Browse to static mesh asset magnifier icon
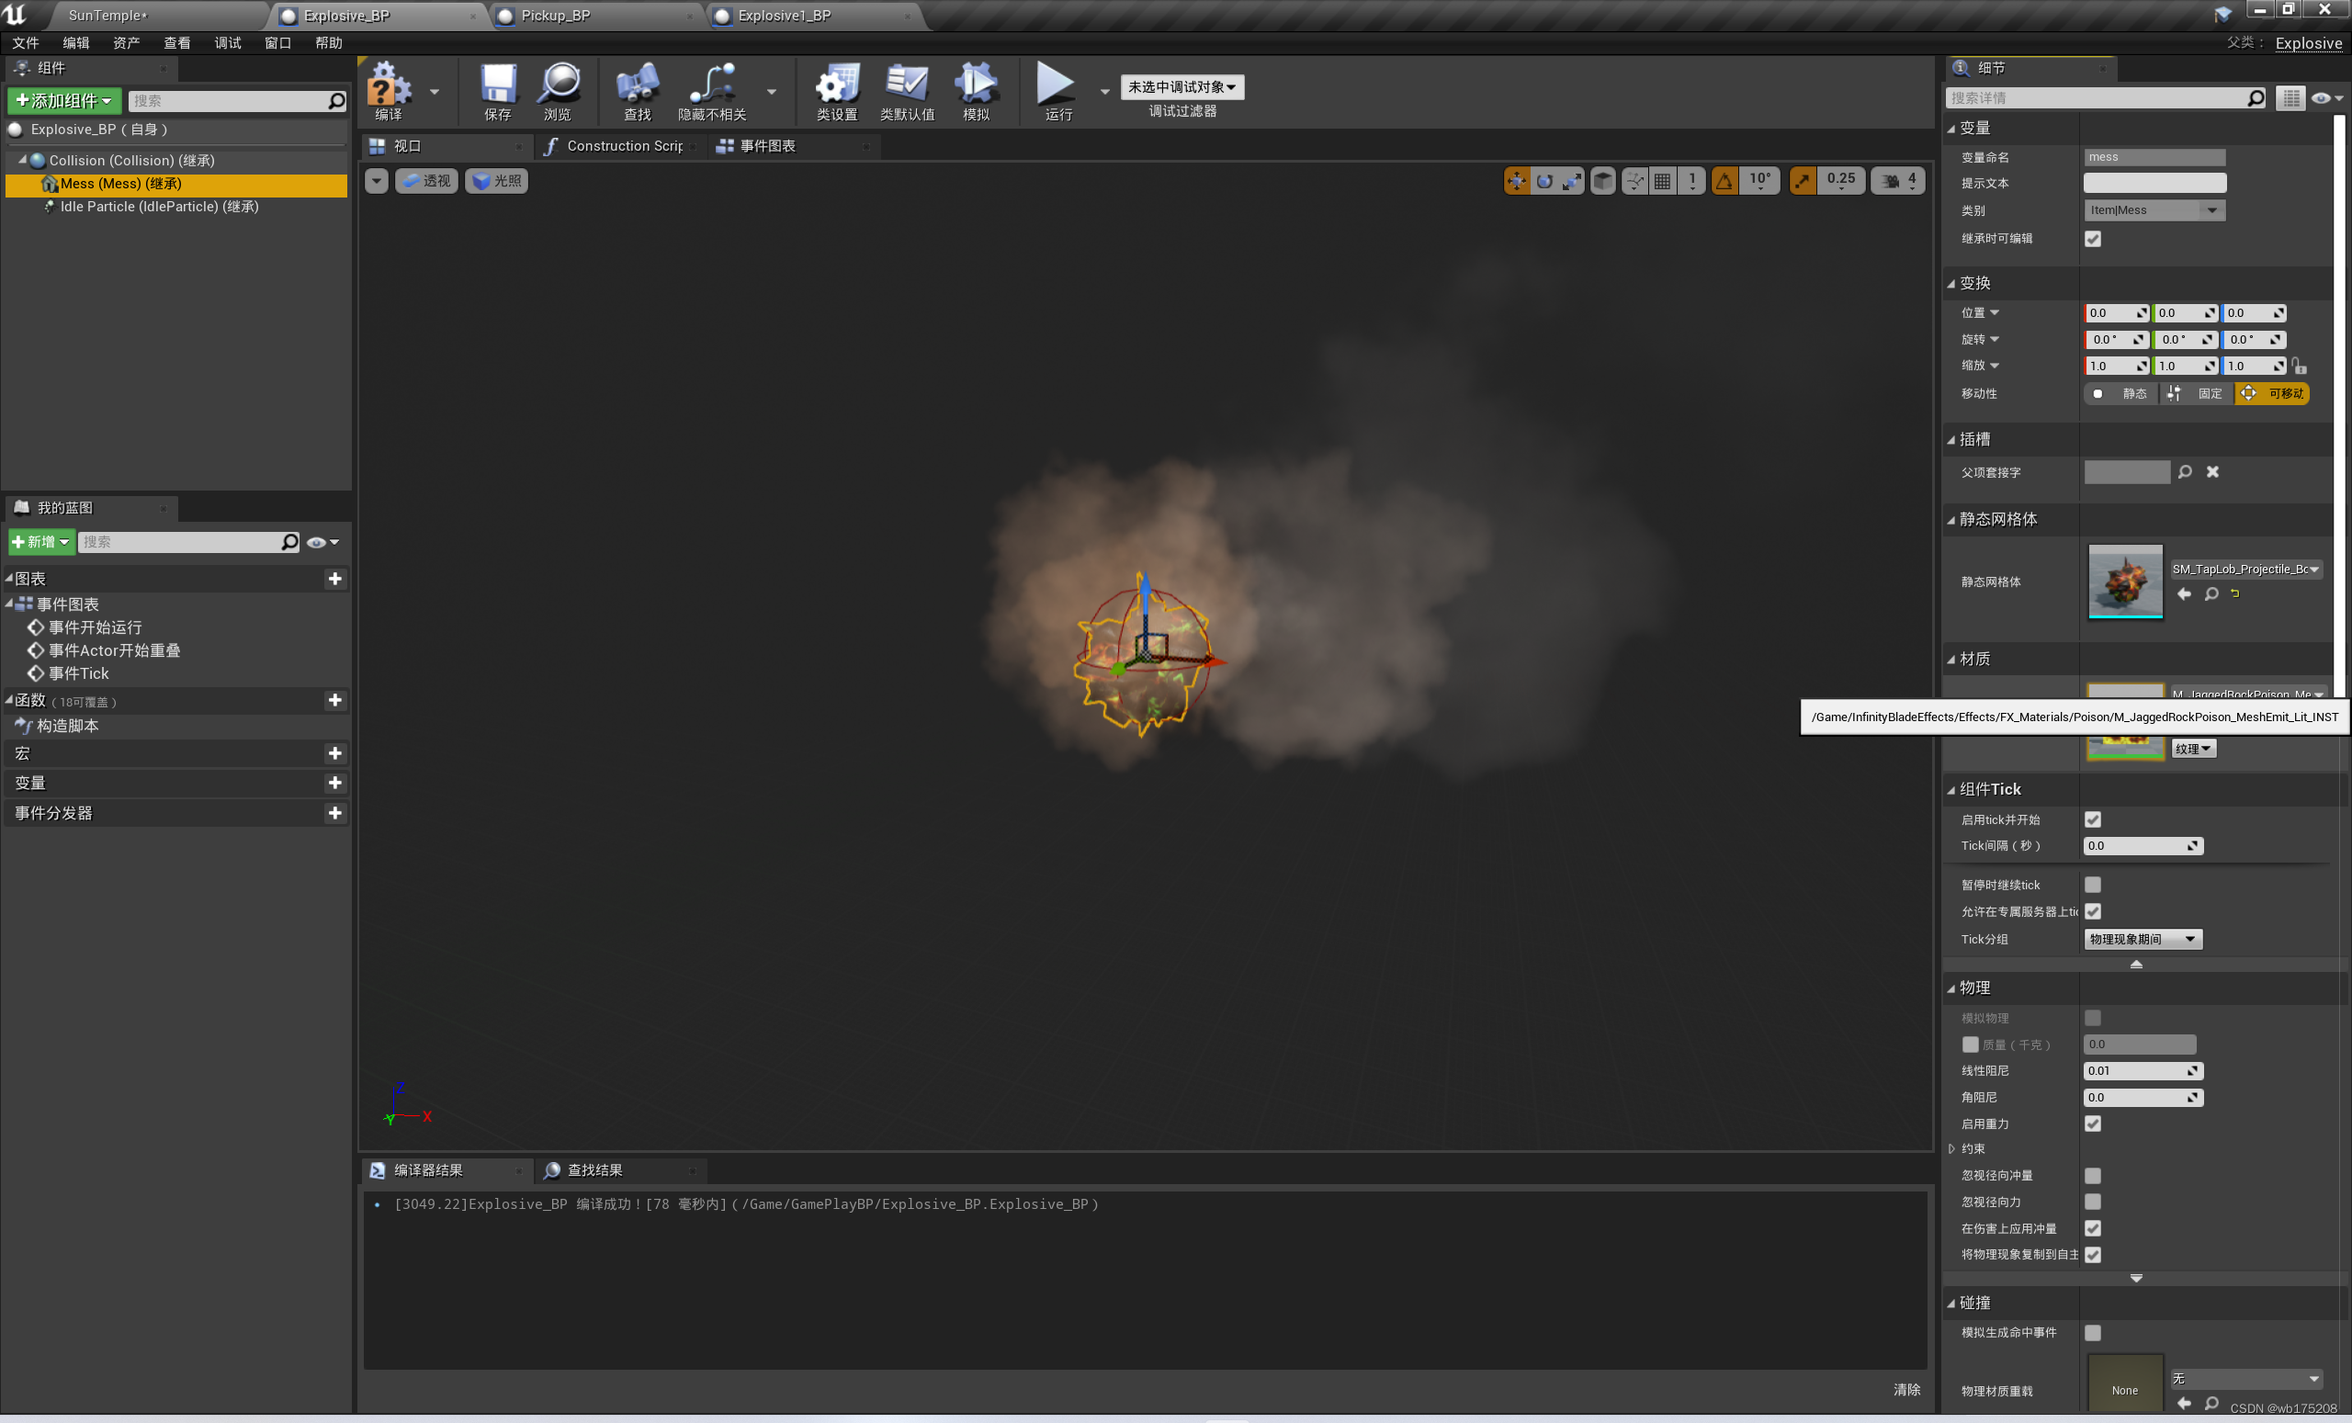Image resolution: width=2352 pixels, height=1423 pixels. [2211, 593]
